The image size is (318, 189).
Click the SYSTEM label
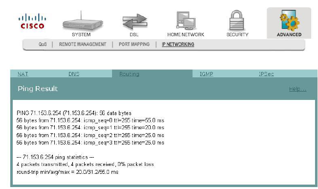pyautogui.click(x=81, y=34)
